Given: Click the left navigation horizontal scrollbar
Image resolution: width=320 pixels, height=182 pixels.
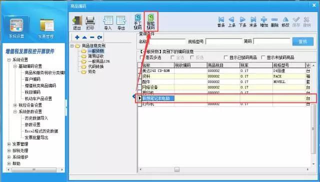Looking at the screenshot, I should pyautogui.click(x=34, y=170).
